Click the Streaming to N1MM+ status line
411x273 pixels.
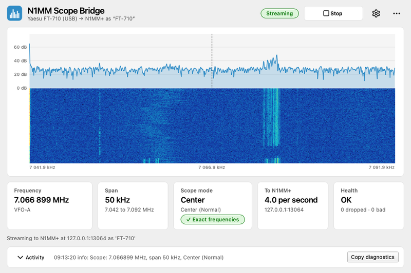[x=71, y=238]
